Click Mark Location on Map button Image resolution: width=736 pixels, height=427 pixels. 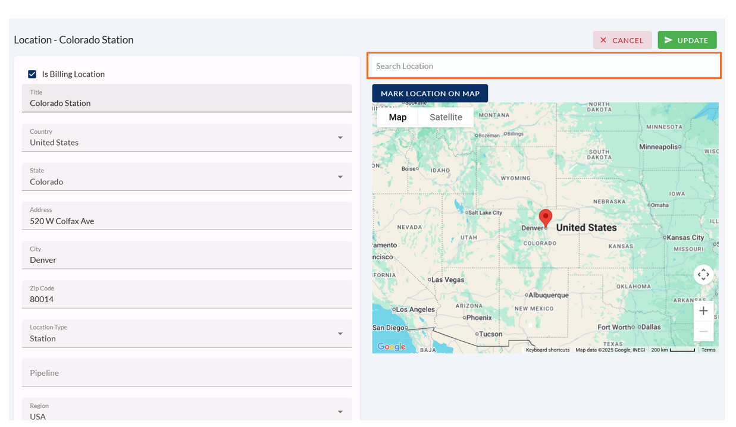coord(430,93)
